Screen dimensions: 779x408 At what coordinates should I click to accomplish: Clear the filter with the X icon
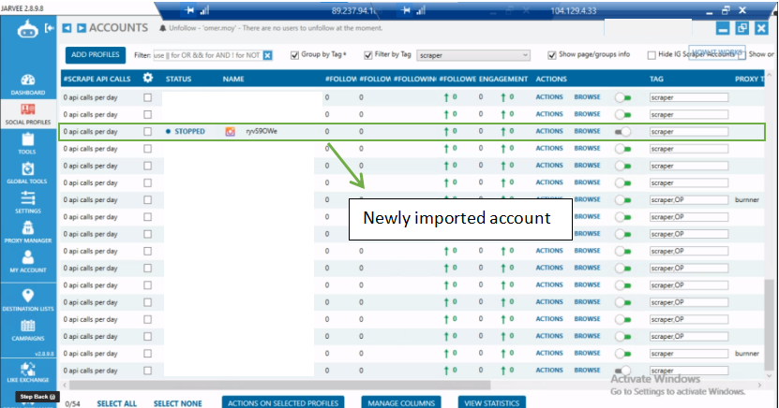(x=267, y=55)
